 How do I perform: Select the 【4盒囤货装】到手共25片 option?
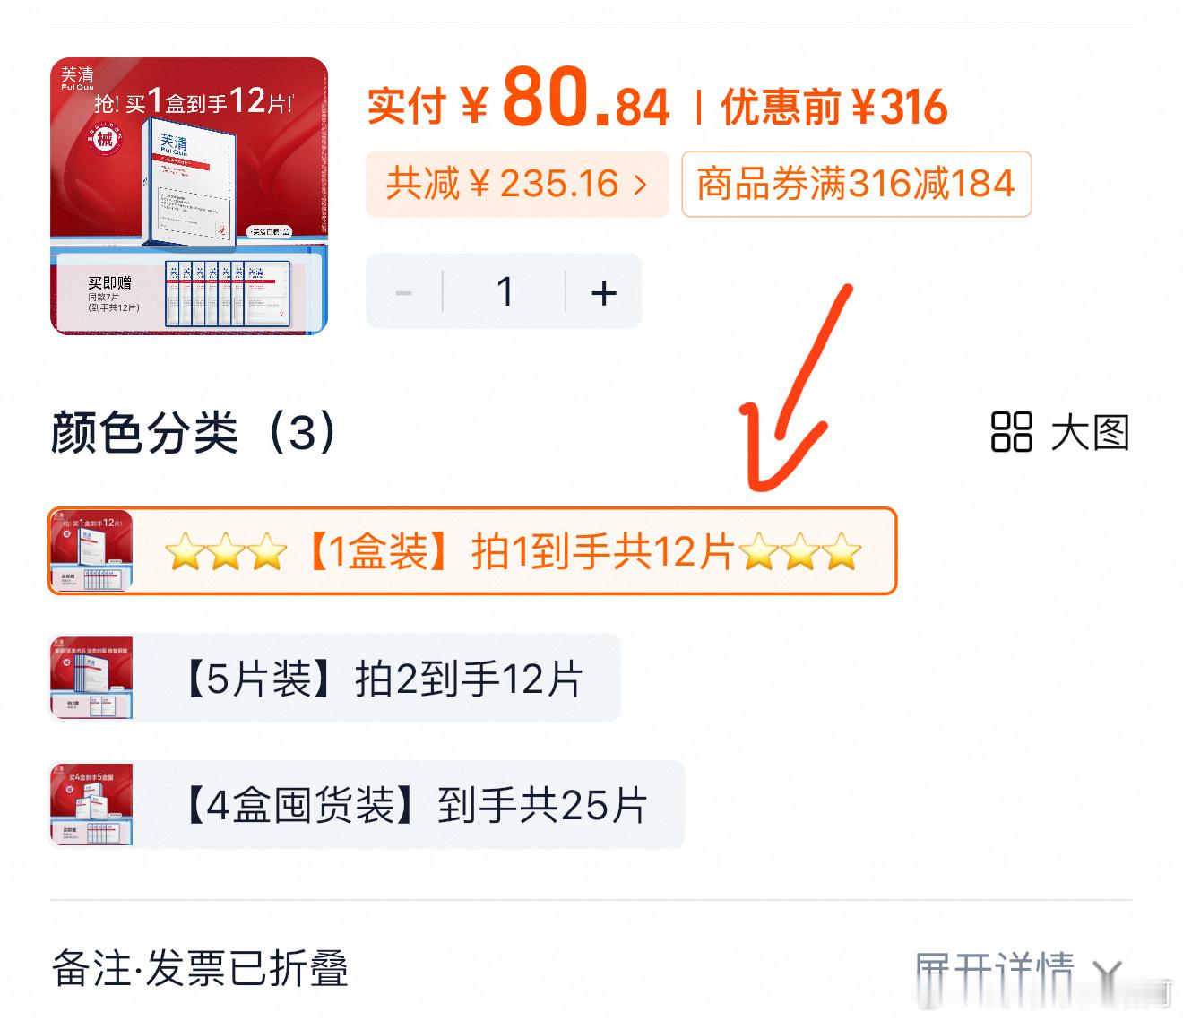[367, 804]
